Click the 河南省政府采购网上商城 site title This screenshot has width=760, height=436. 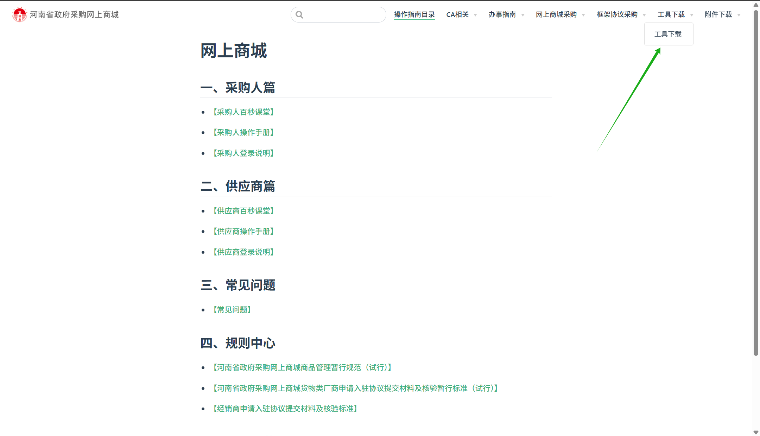point(74,14)
